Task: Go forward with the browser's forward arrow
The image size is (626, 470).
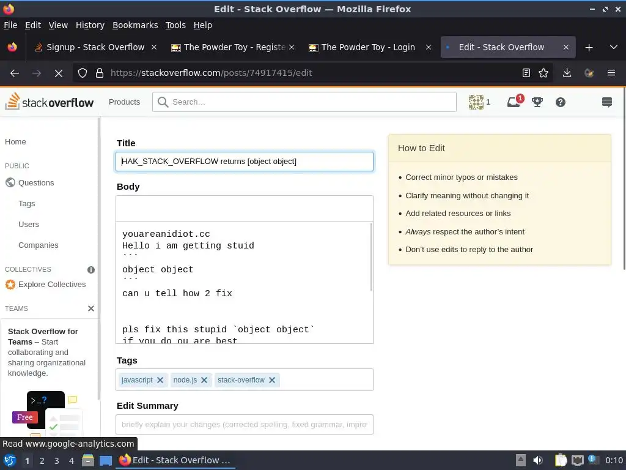Action: [x=37, y=73]
